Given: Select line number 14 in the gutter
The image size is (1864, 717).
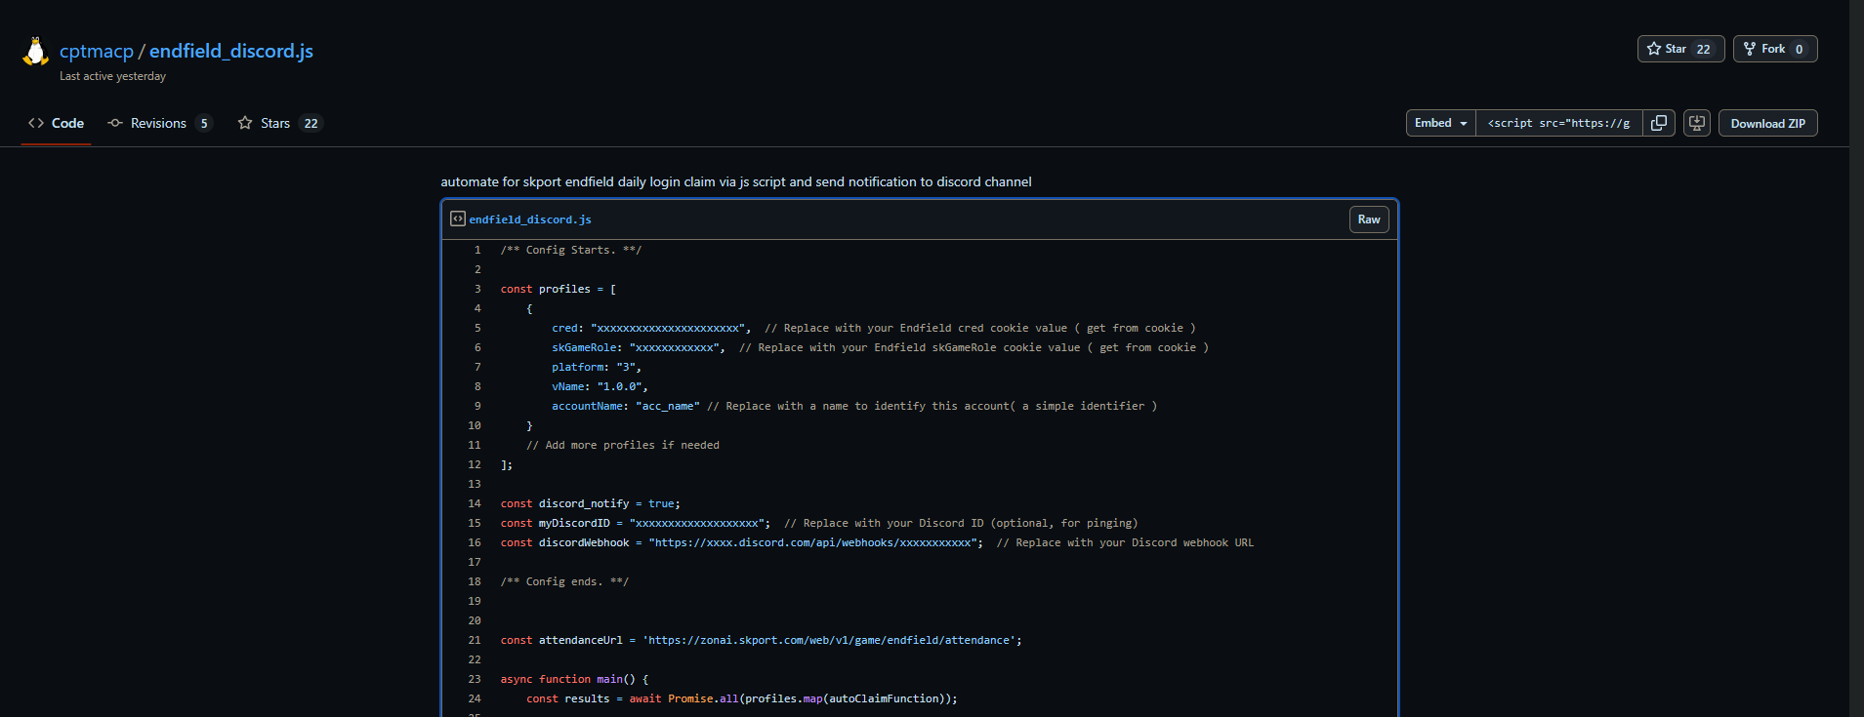Looking at the screenshot, I should pyautogui.click(x=475, y=503).
